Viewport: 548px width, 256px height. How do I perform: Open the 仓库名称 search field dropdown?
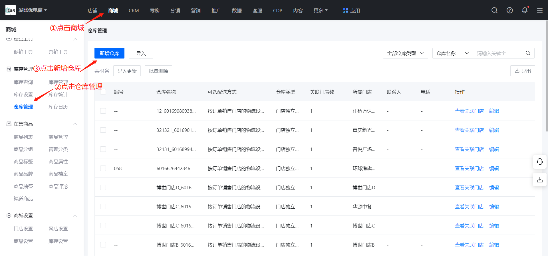click(453, 53)
